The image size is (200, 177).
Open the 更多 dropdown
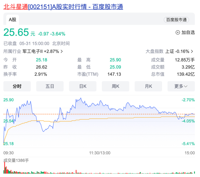[x=181, y=86]
